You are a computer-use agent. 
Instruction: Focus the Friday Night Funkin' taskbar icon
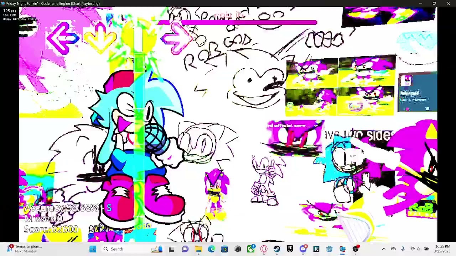(342, 249)
